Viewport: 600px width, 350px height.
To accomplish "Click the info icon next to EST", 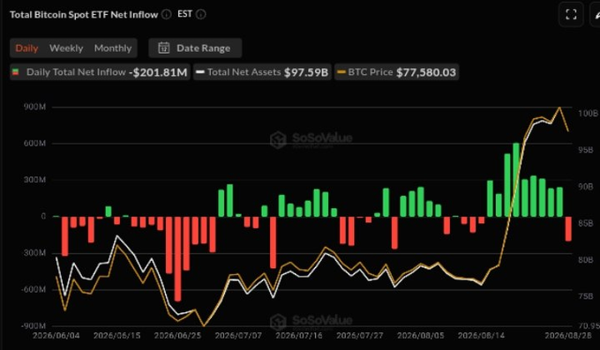I will pos(201,14).
